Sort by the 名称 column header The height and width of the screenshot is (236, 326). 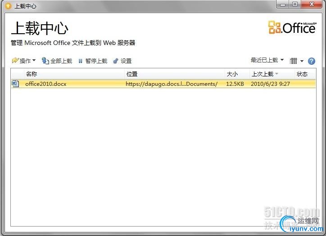coord(74,74)
